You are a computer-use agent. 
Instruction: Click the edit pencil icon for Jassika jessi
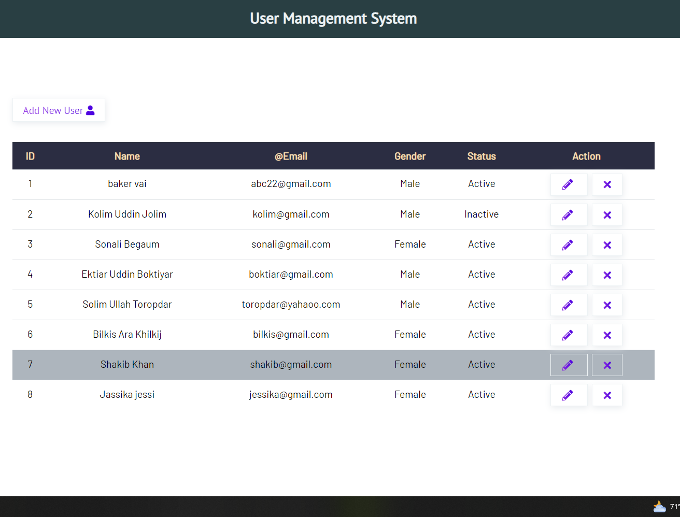click(x=569, y=395)
